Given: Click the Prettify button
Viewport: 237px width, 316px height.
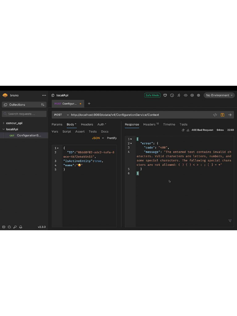Looking at the screenshot, I should pyautogui.click(x=112, y=138).
